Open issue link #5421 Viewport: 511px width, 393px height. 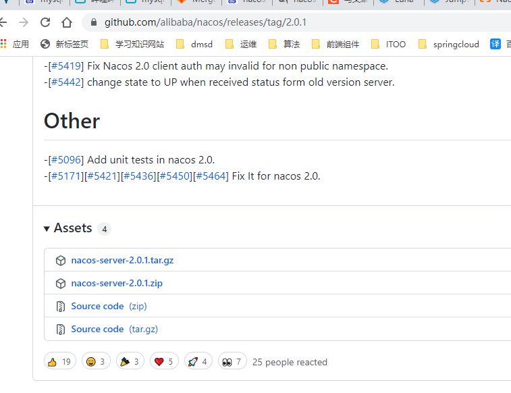tap(102, 176)
